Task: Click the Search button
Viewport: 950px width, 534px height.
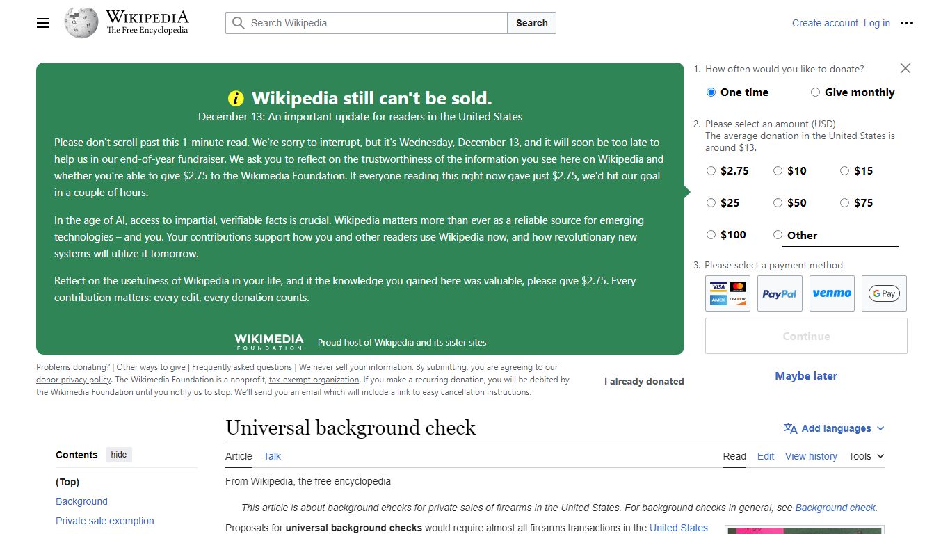Action: coord(532,23)
